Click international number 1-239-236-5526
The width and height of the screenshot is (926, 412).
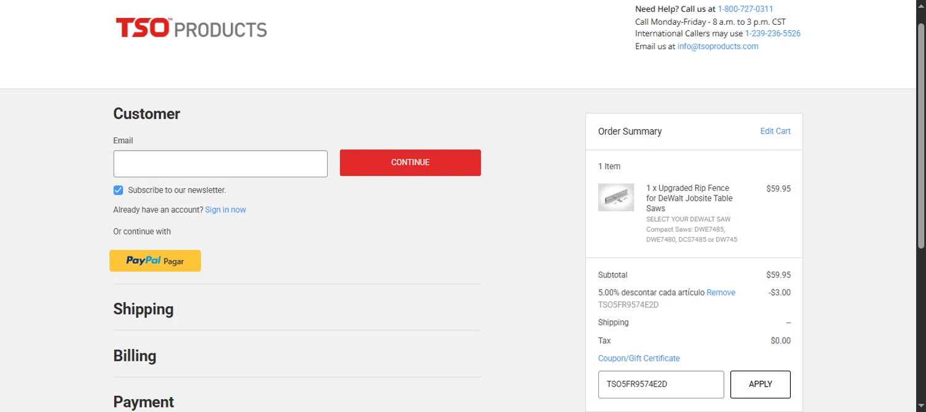pos(773,33)
